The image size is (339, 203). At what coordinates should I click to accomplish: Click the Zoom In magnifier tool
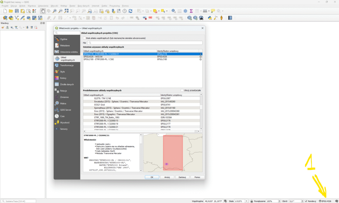click(55, 11)
